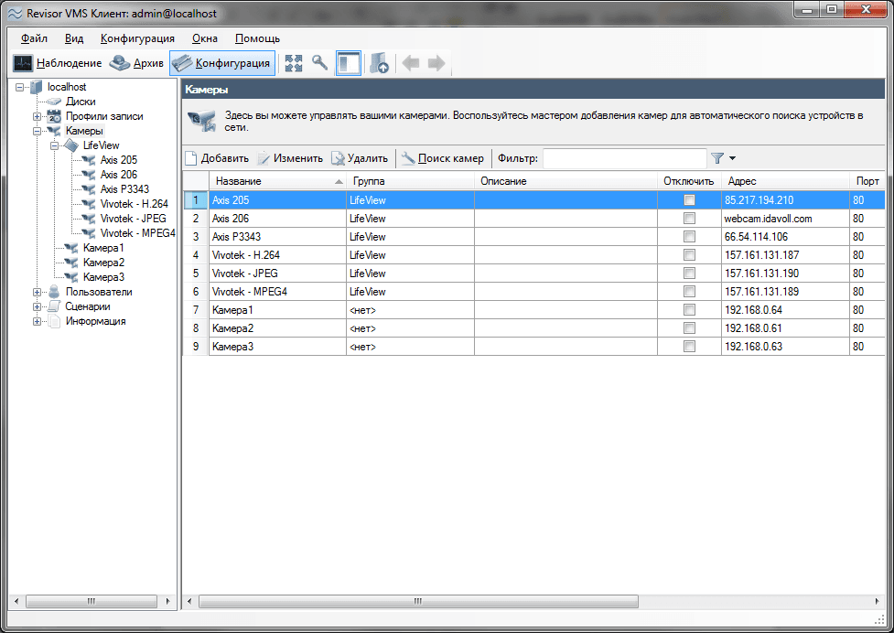Expand the Сценарии tree node
894x633 pixels.
point(37,306)
